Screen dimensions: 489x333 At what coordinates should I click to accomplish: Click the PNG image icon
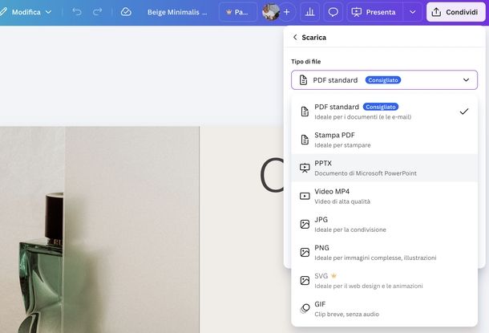[x=305, y=252]
